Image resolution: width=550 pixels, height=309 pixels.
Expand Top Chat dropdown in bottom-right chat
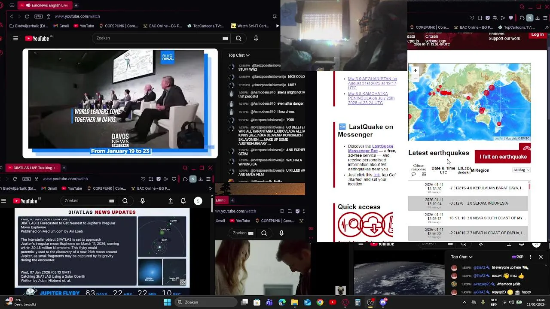pos(461,257)
